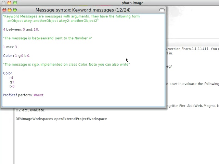Click the comment about between:and: message
The width and height of the screenshot is (219, 164).
pos(48,38)
